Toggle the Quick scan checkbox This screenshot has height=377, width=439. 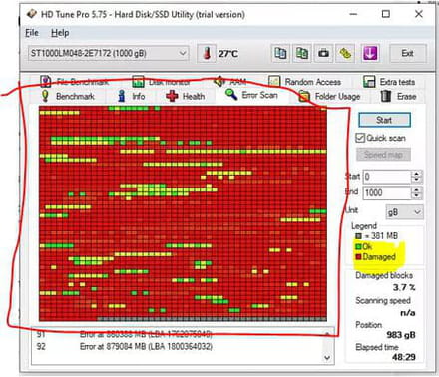tap(360, 138)
